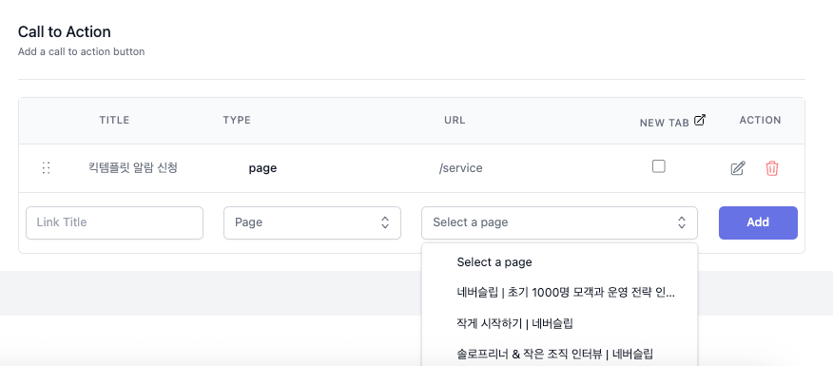Click the 킥템플릿 알람 신청 title text
Viewport: 833px width, 366px height.
tap(133, 168)
